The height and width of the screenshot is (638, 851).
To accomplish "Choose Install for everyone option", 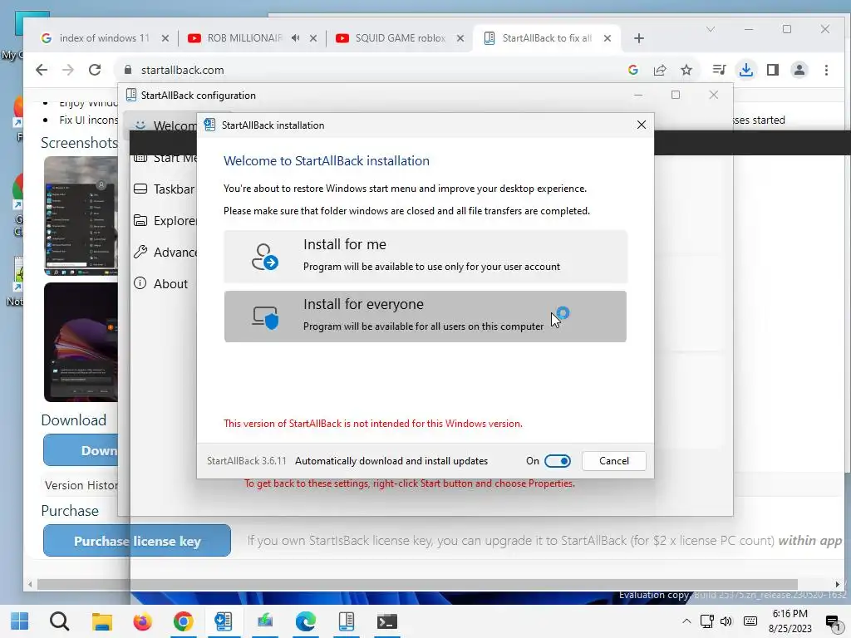I will (x=425, y=317).
